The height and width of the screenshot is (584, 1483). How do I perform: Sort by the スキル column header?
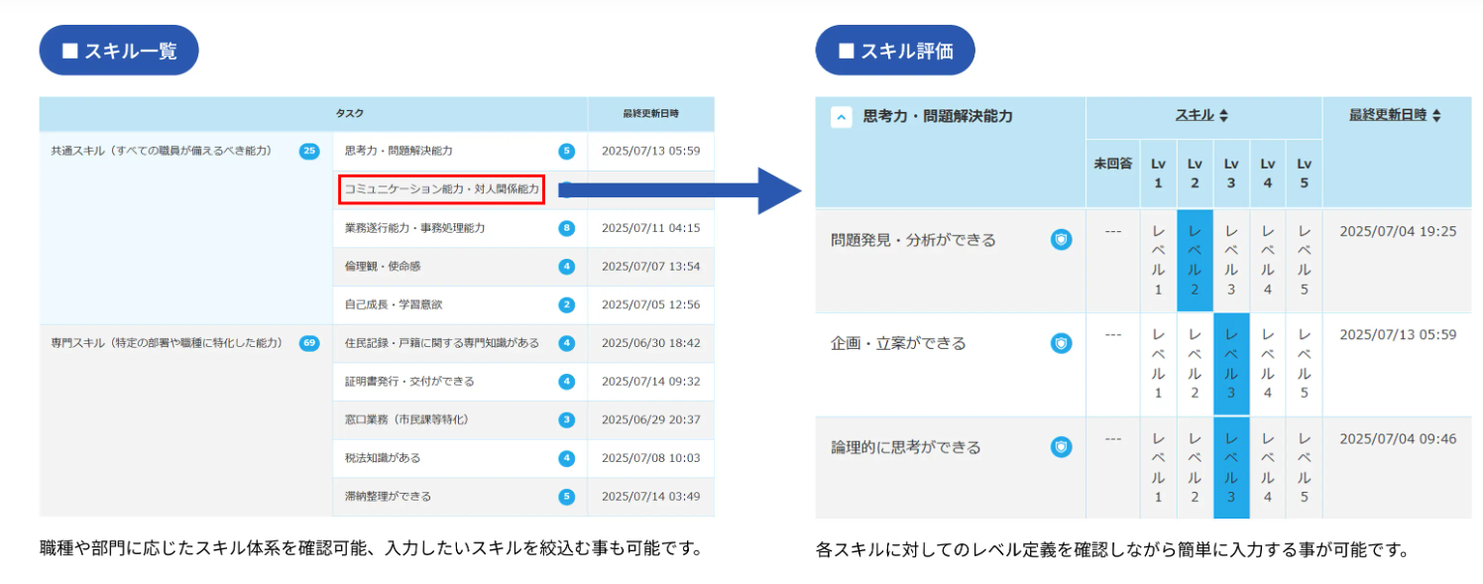tap(1201, 116)
